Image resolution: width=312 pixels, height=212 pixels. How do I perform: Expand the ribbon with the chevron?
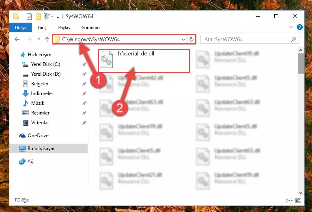point(291,27)
